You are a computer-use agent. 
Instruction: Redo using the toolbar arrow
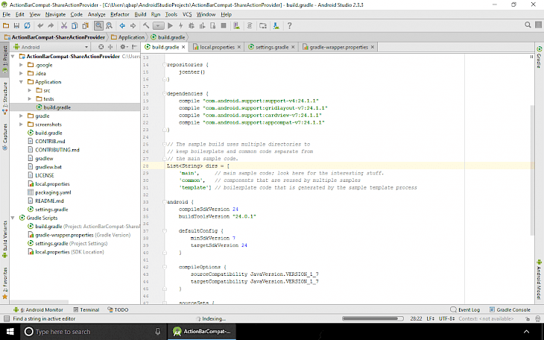point(51,25)
